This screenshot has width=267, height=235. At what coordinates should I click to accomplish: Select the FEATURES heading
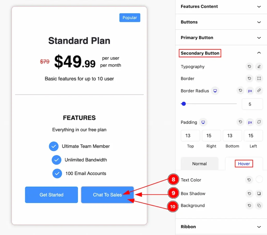(79, 118)
